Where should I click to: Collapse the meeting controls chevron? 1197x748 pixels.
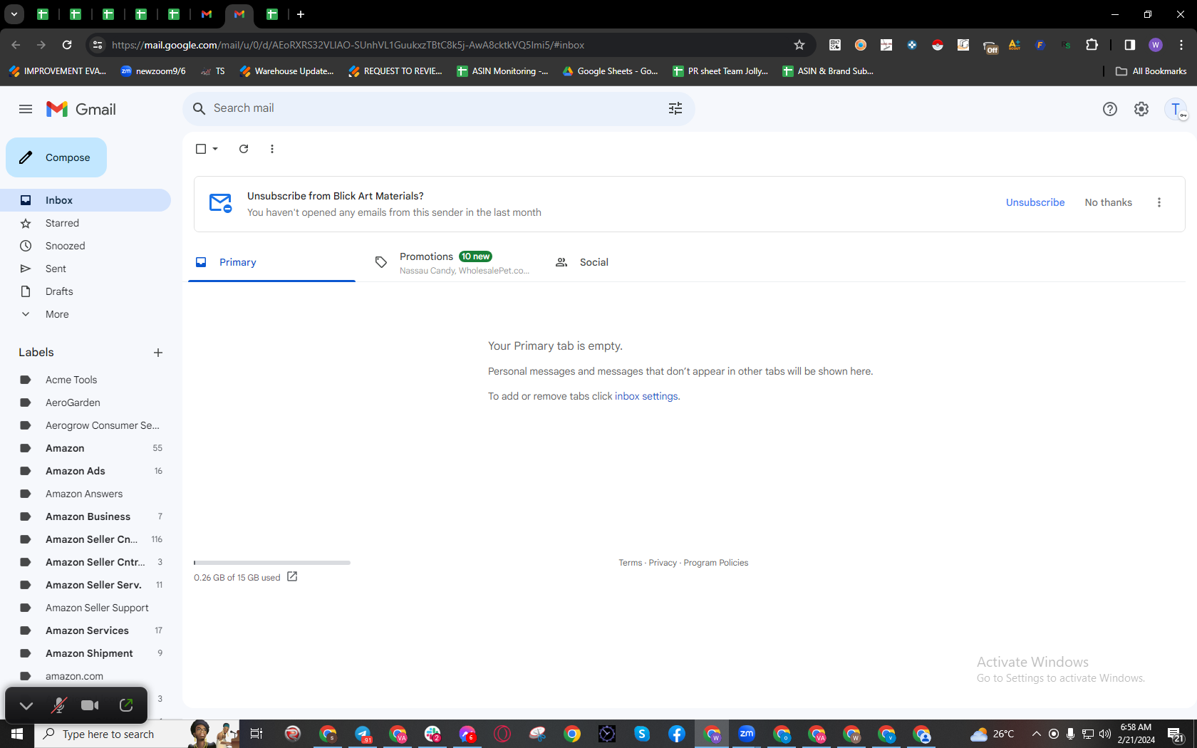[x=26, y=705]
